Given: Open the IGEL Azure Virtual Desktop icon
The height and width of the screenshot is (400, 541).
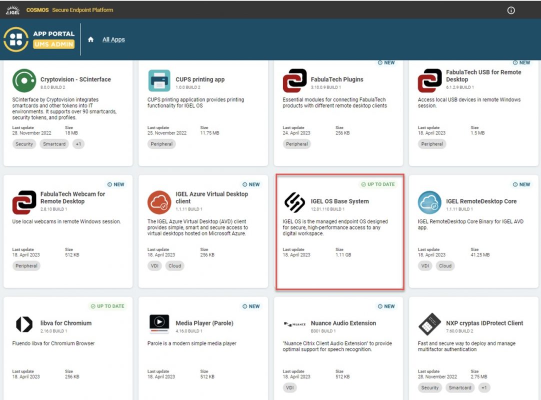Looking at the screenshot, I should [x=159, y=202].
